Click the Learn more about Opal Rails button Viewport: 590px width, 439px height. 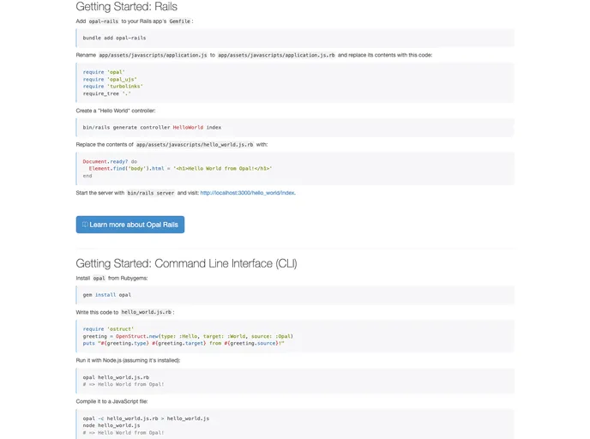(x=130, y=225)
